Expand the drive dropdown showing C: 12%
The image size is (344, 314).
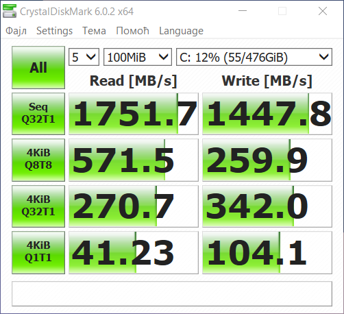click(254, 57)
